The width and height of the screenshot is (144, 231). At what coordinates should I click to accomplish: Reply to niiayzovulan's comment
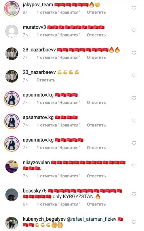pos(96,176)
